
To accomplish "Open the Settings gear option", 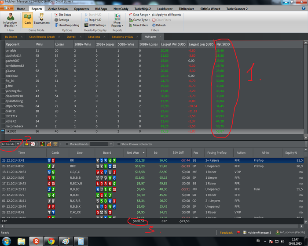I will [62, 20].
